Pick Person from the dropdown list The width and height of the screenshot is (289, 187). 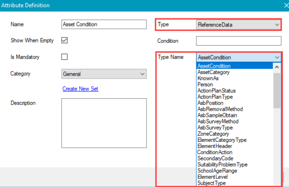pos(205,84)
